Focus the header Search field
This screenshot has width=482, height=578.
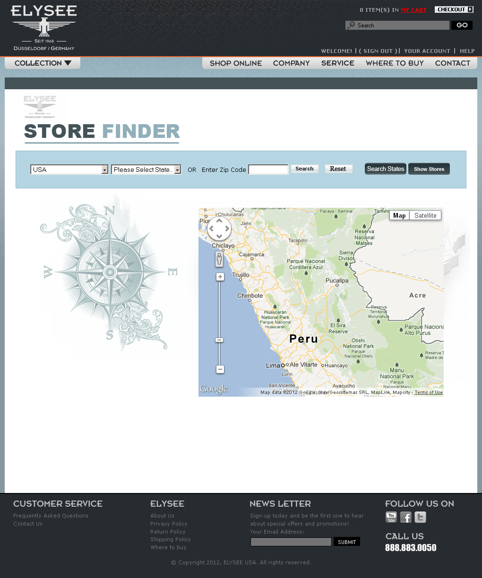[397, 25]
